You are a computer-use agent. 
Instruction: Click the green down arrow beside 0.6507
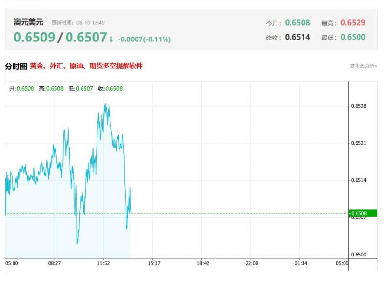[x=111, y=40]
